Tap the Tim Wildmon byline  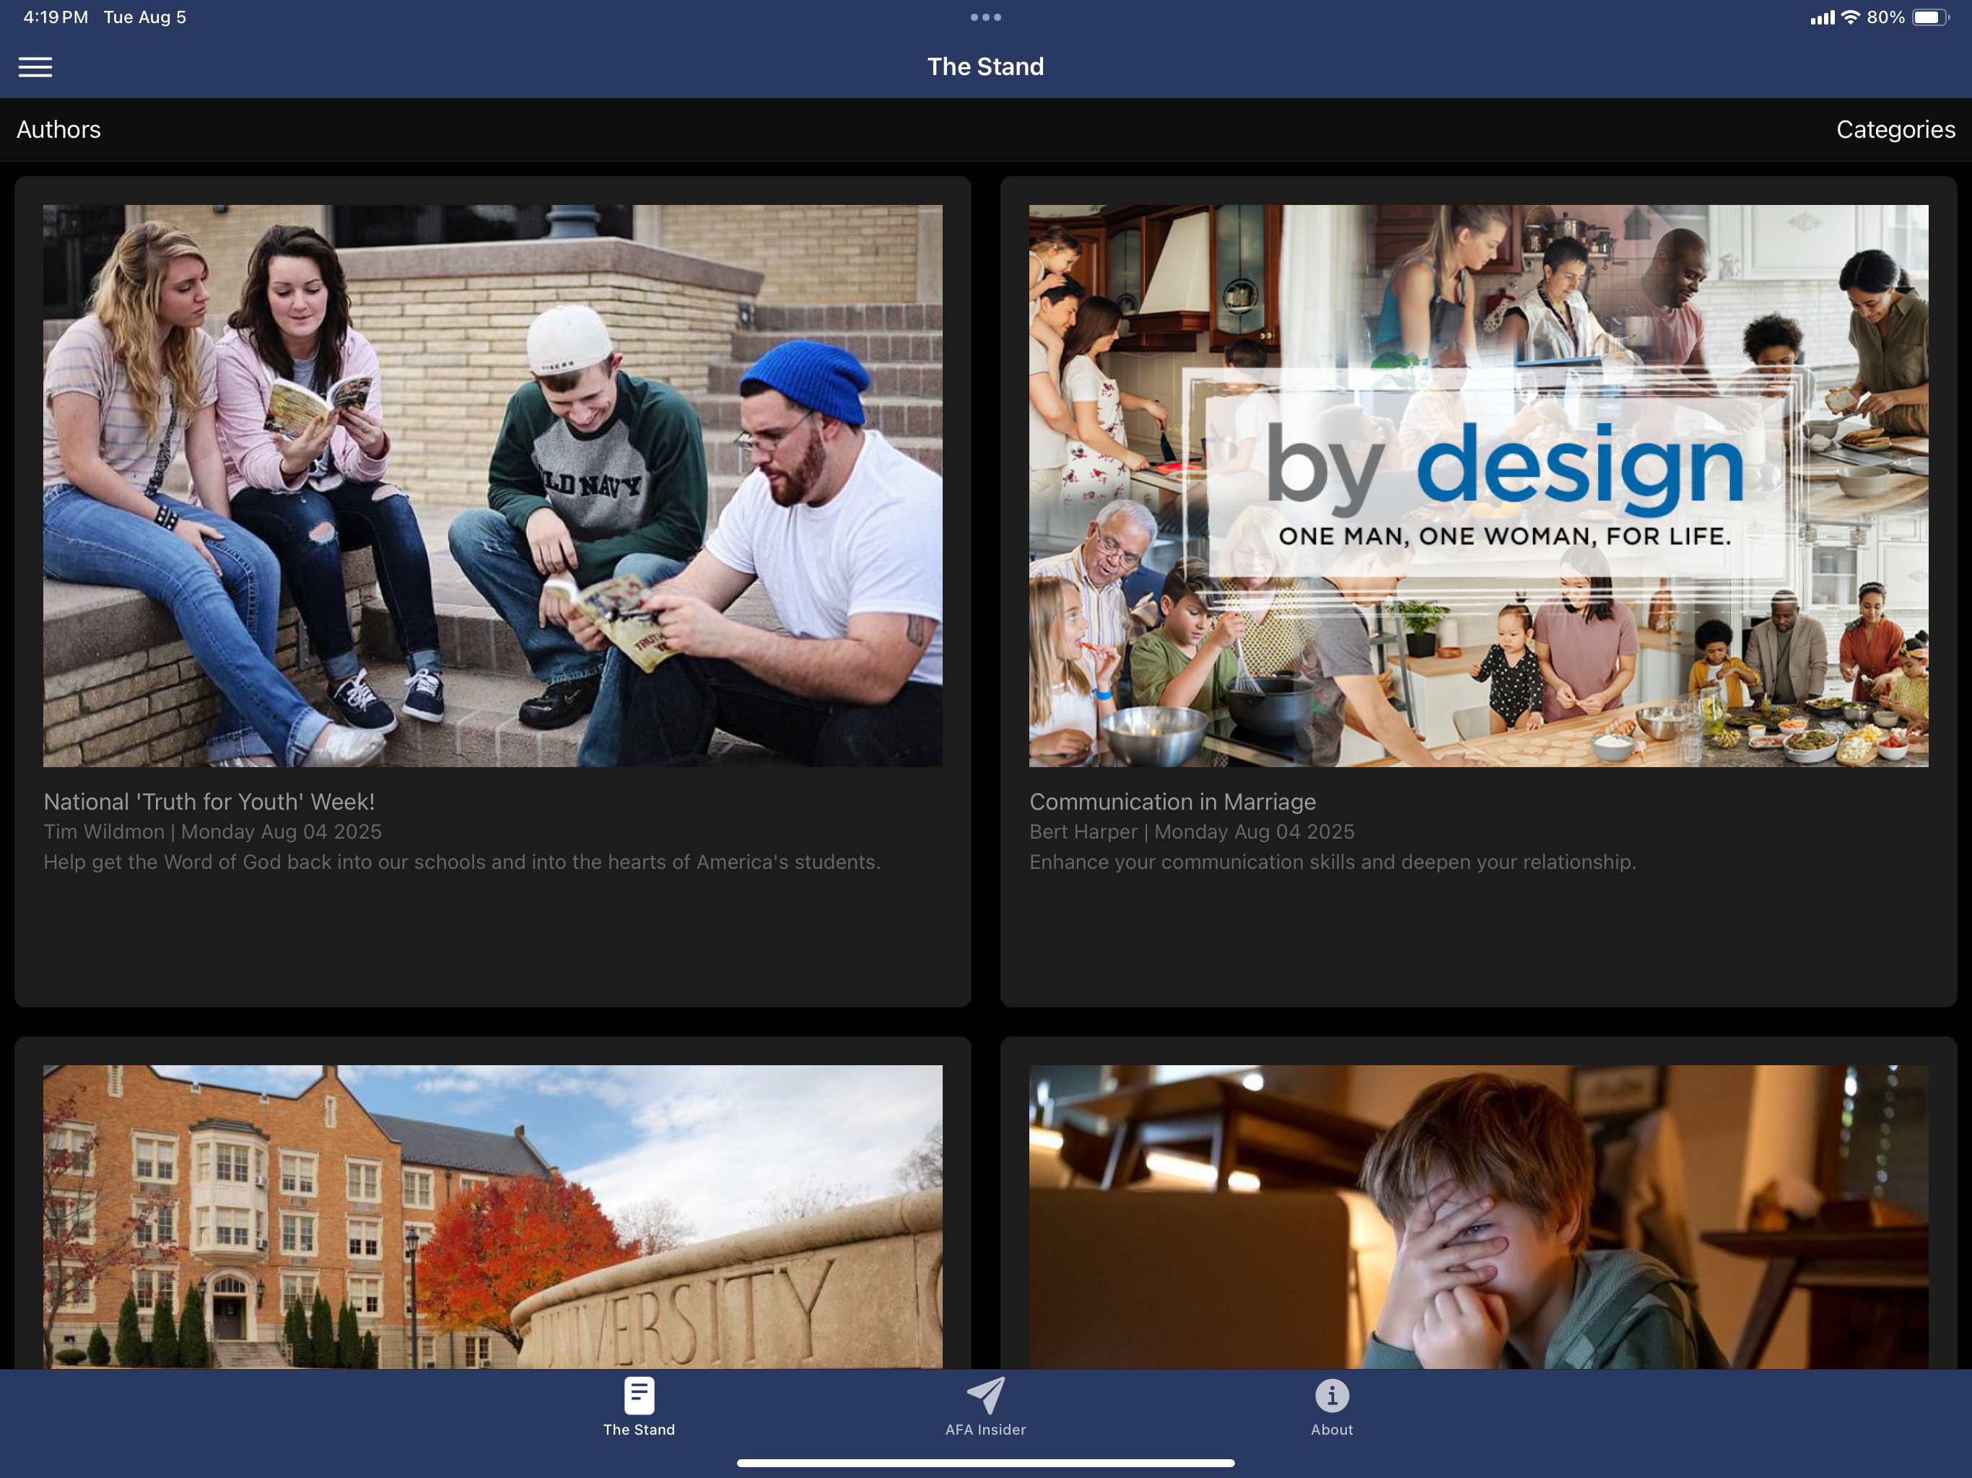click(x=105, y=831)
